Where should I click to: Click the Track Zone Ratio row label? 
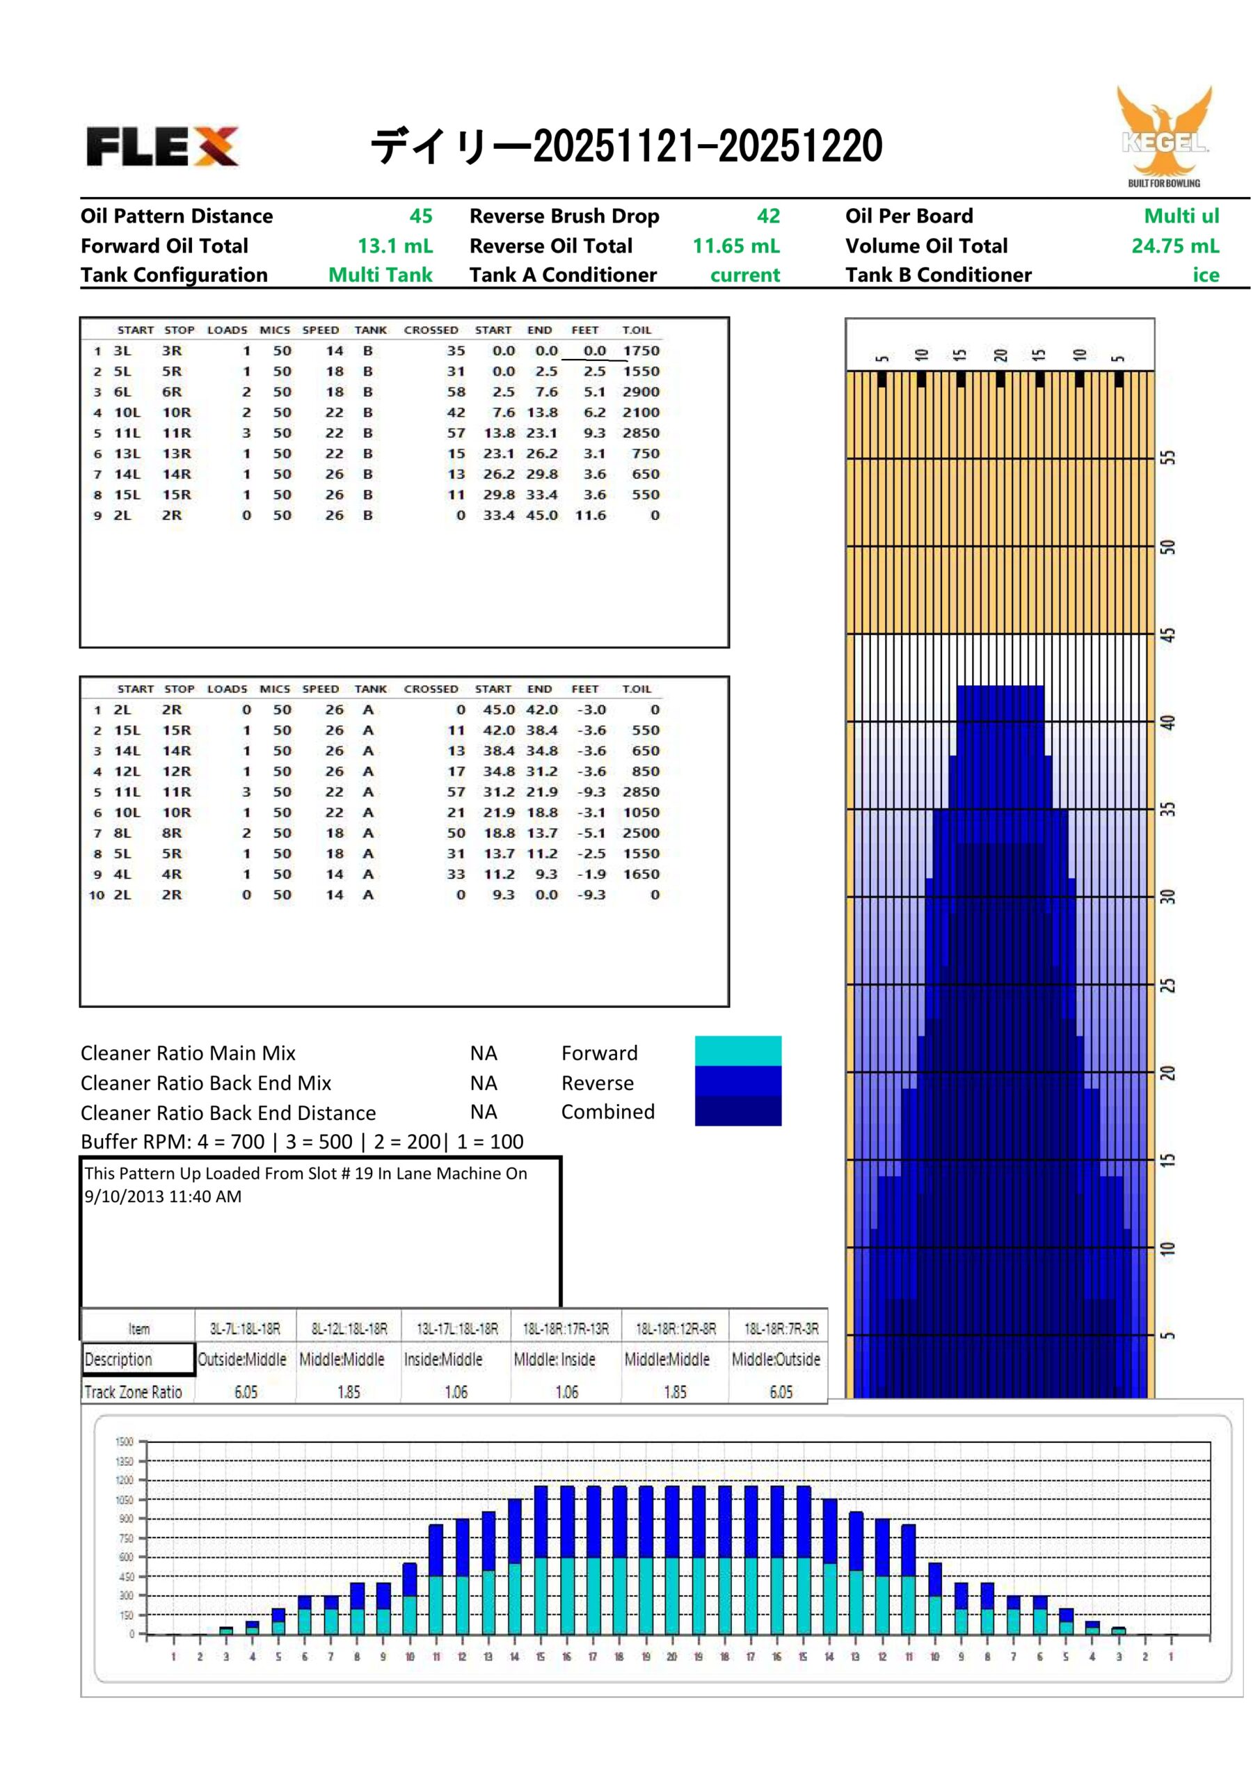tap(134, 1392)
